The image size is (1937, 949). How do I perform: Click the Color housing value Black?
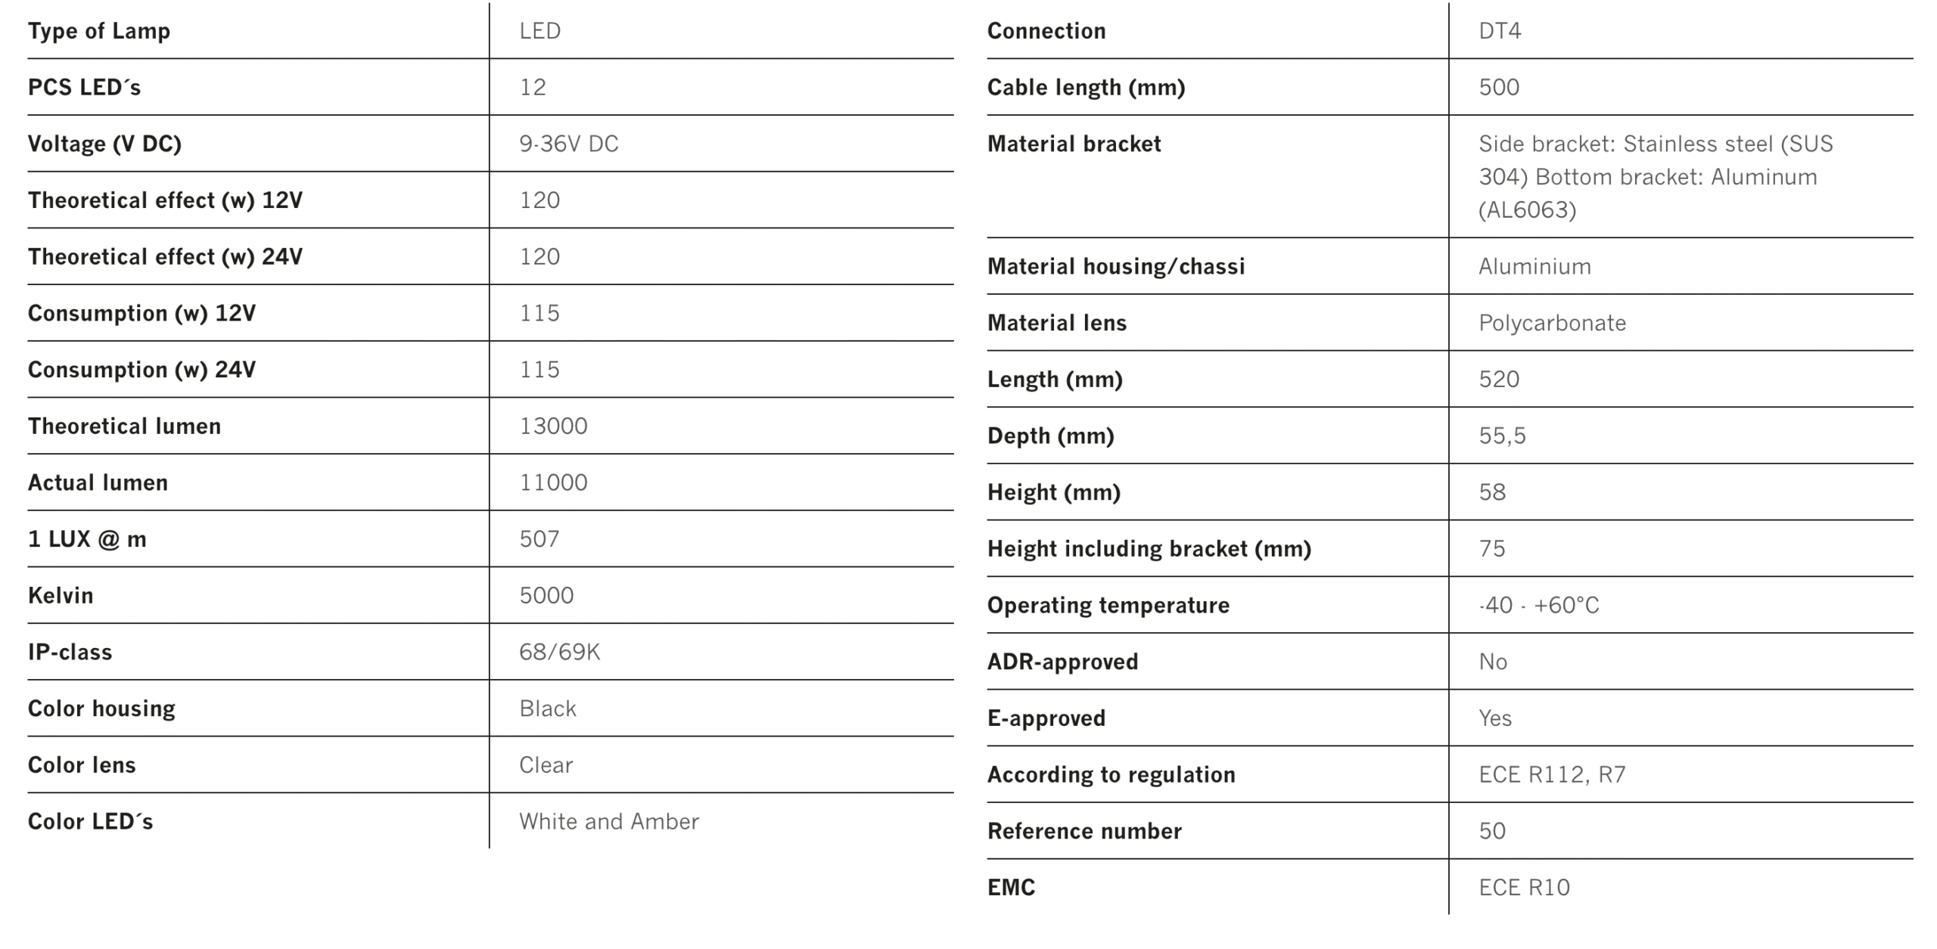pyautogui.click(x=548, y=709)
